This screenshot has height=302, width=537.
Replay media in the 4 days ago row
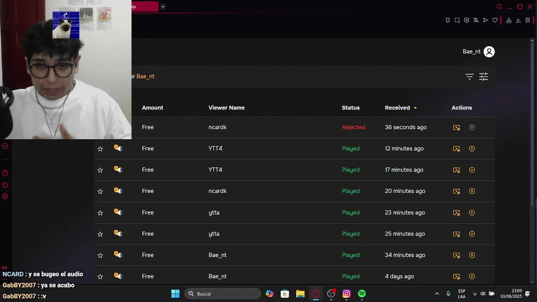472,276
